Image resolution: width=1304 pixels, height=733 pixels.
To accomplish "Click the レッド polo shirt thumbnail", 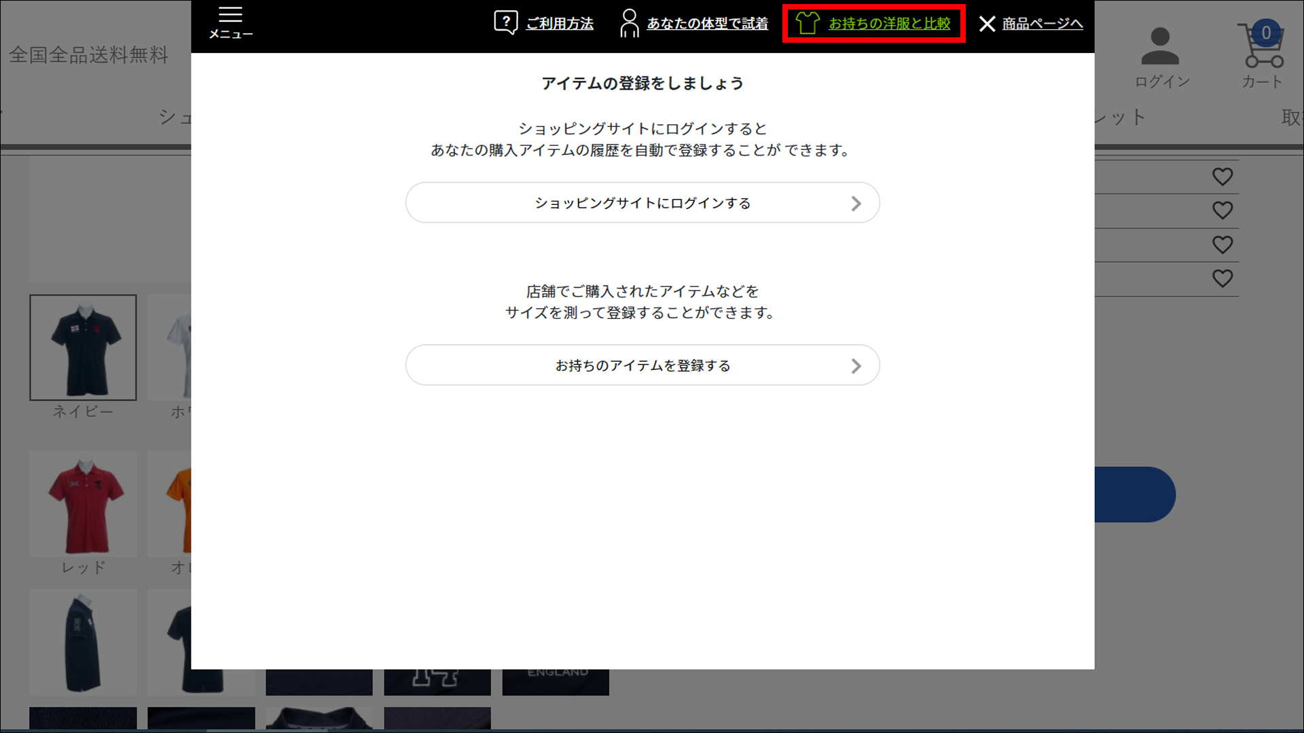I will 82,503.
